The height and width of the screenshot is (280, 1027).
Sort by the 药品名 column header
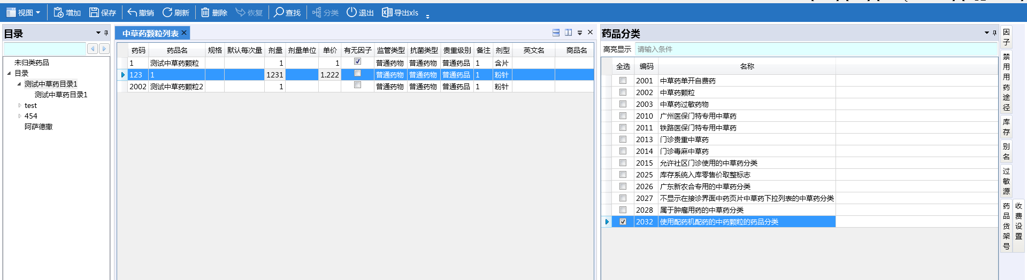pyautogui.click(x=177, y=50)
